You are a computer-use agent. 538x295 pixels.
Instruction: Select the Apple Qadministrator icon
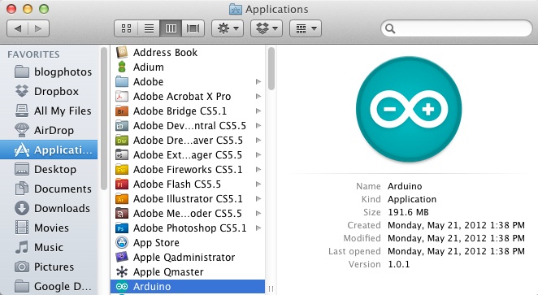(122, 258)
